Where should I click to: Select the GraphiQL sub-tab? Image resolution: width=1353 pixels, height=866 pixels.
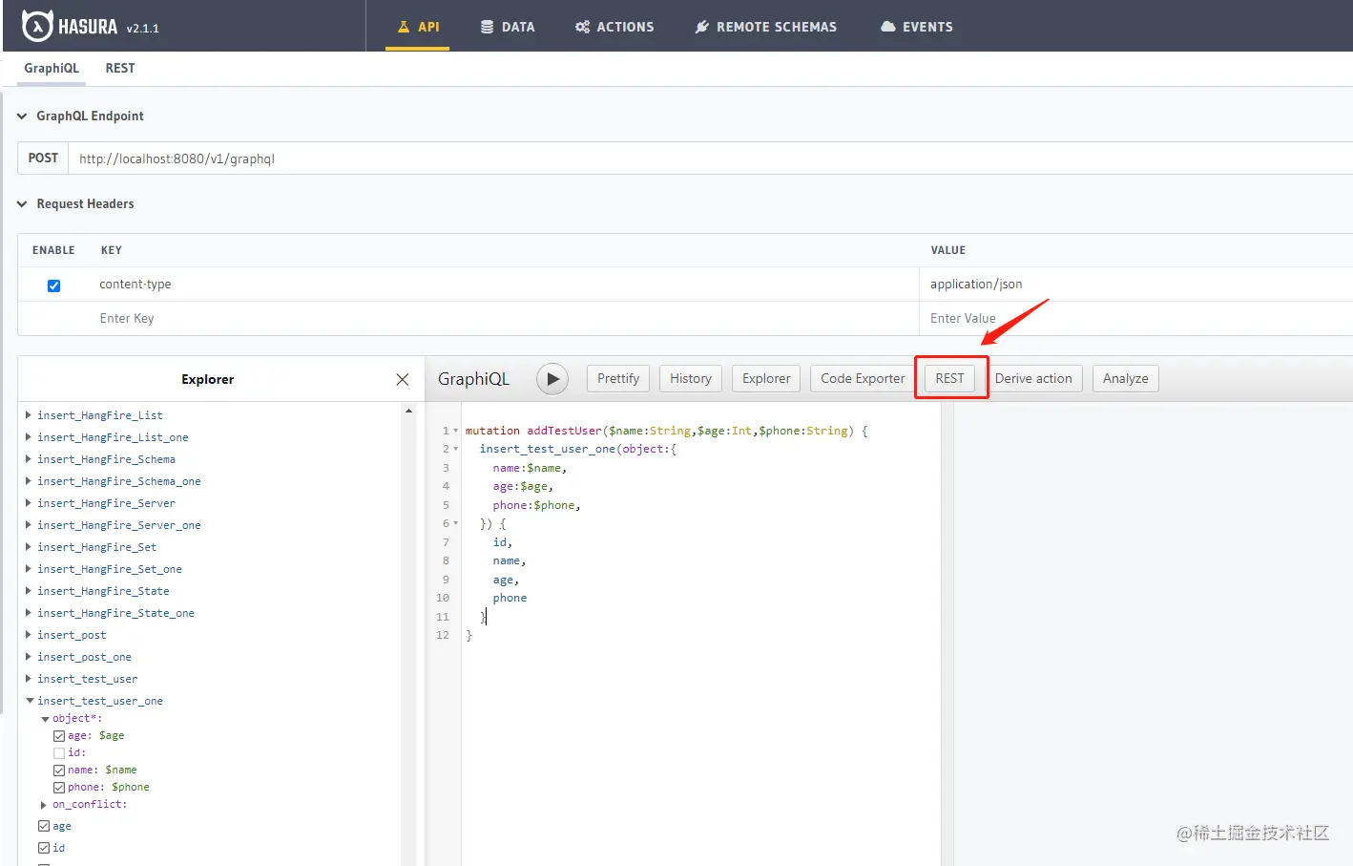click(x=52, y=68)
